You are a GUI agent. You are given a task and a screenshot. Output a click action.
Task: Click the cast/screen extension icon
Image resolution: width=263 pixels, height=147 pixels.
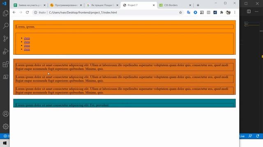pos(202,13)
